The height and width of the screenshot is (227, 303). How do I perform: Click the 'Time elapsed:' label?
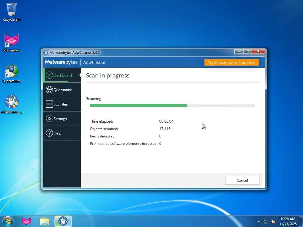coord(101,121)
